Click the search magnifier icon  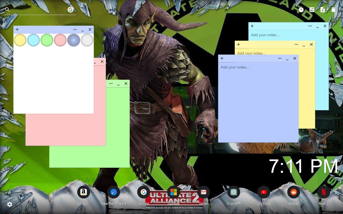pos(7,10)
